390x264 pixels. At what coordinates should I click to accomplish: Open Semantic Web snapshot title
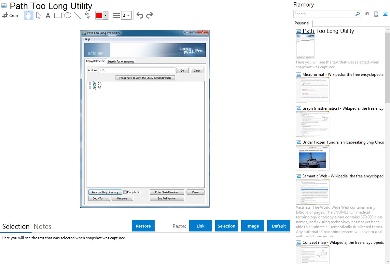click(x=343, y=176)
